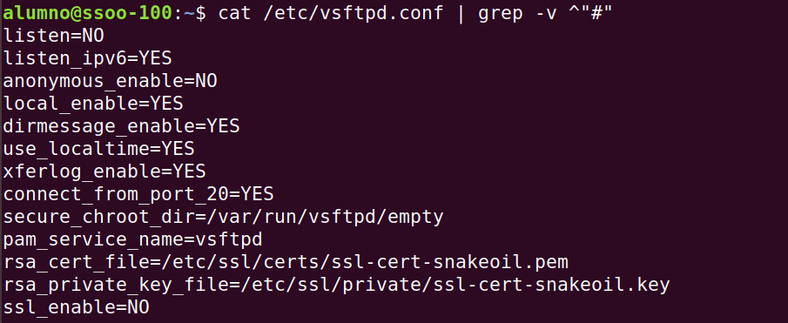This screenshot has height=323, width=788.
Task: Select the use_localtime=YES line
Action: [98, 149]
